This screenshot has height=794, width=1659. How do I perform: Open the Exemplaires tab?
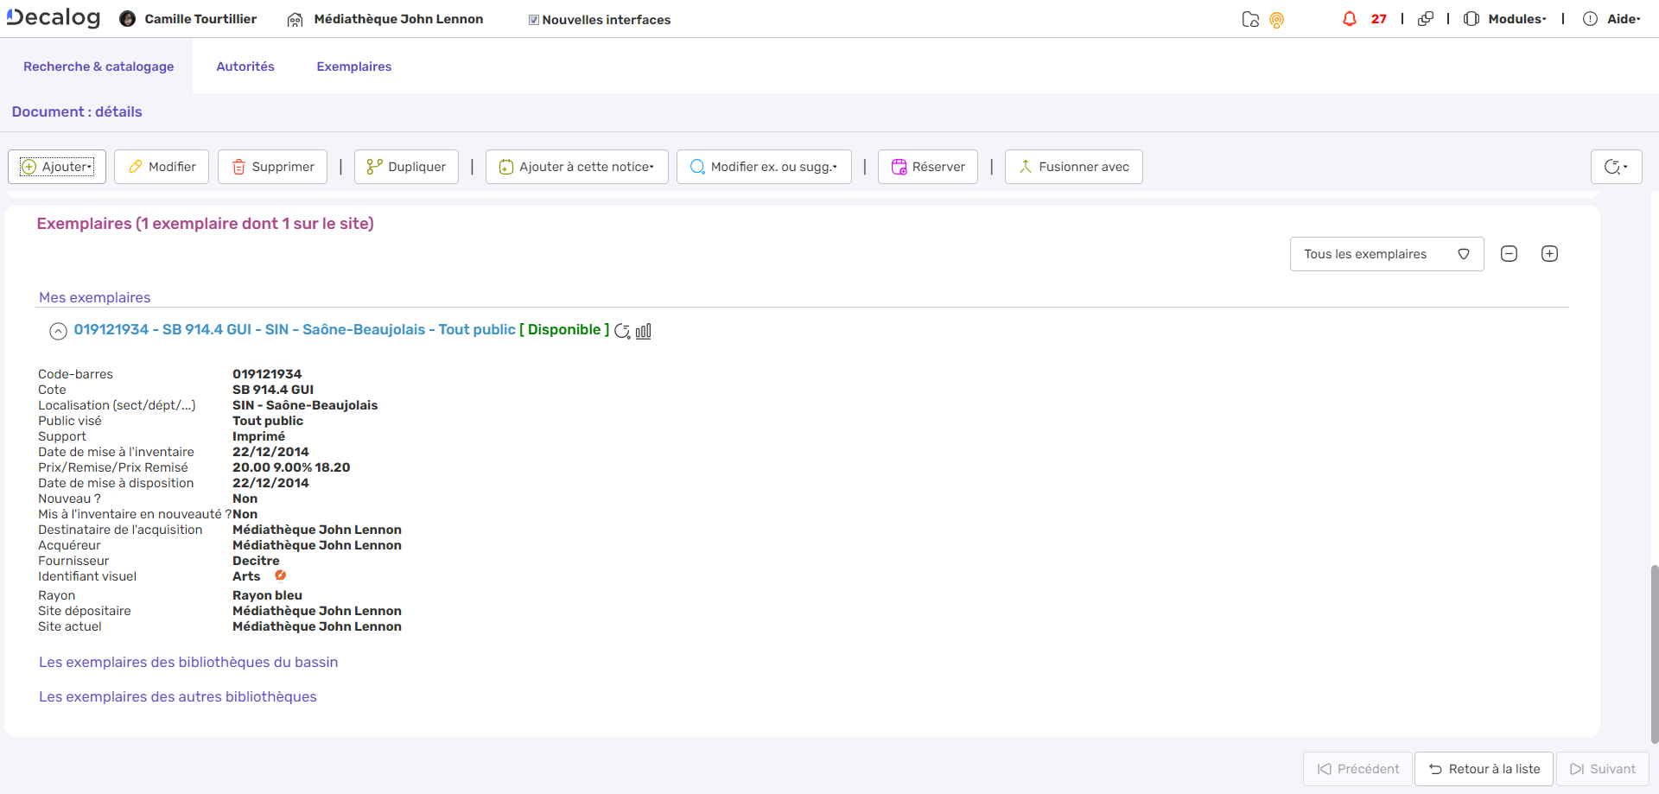pos(353,67)
